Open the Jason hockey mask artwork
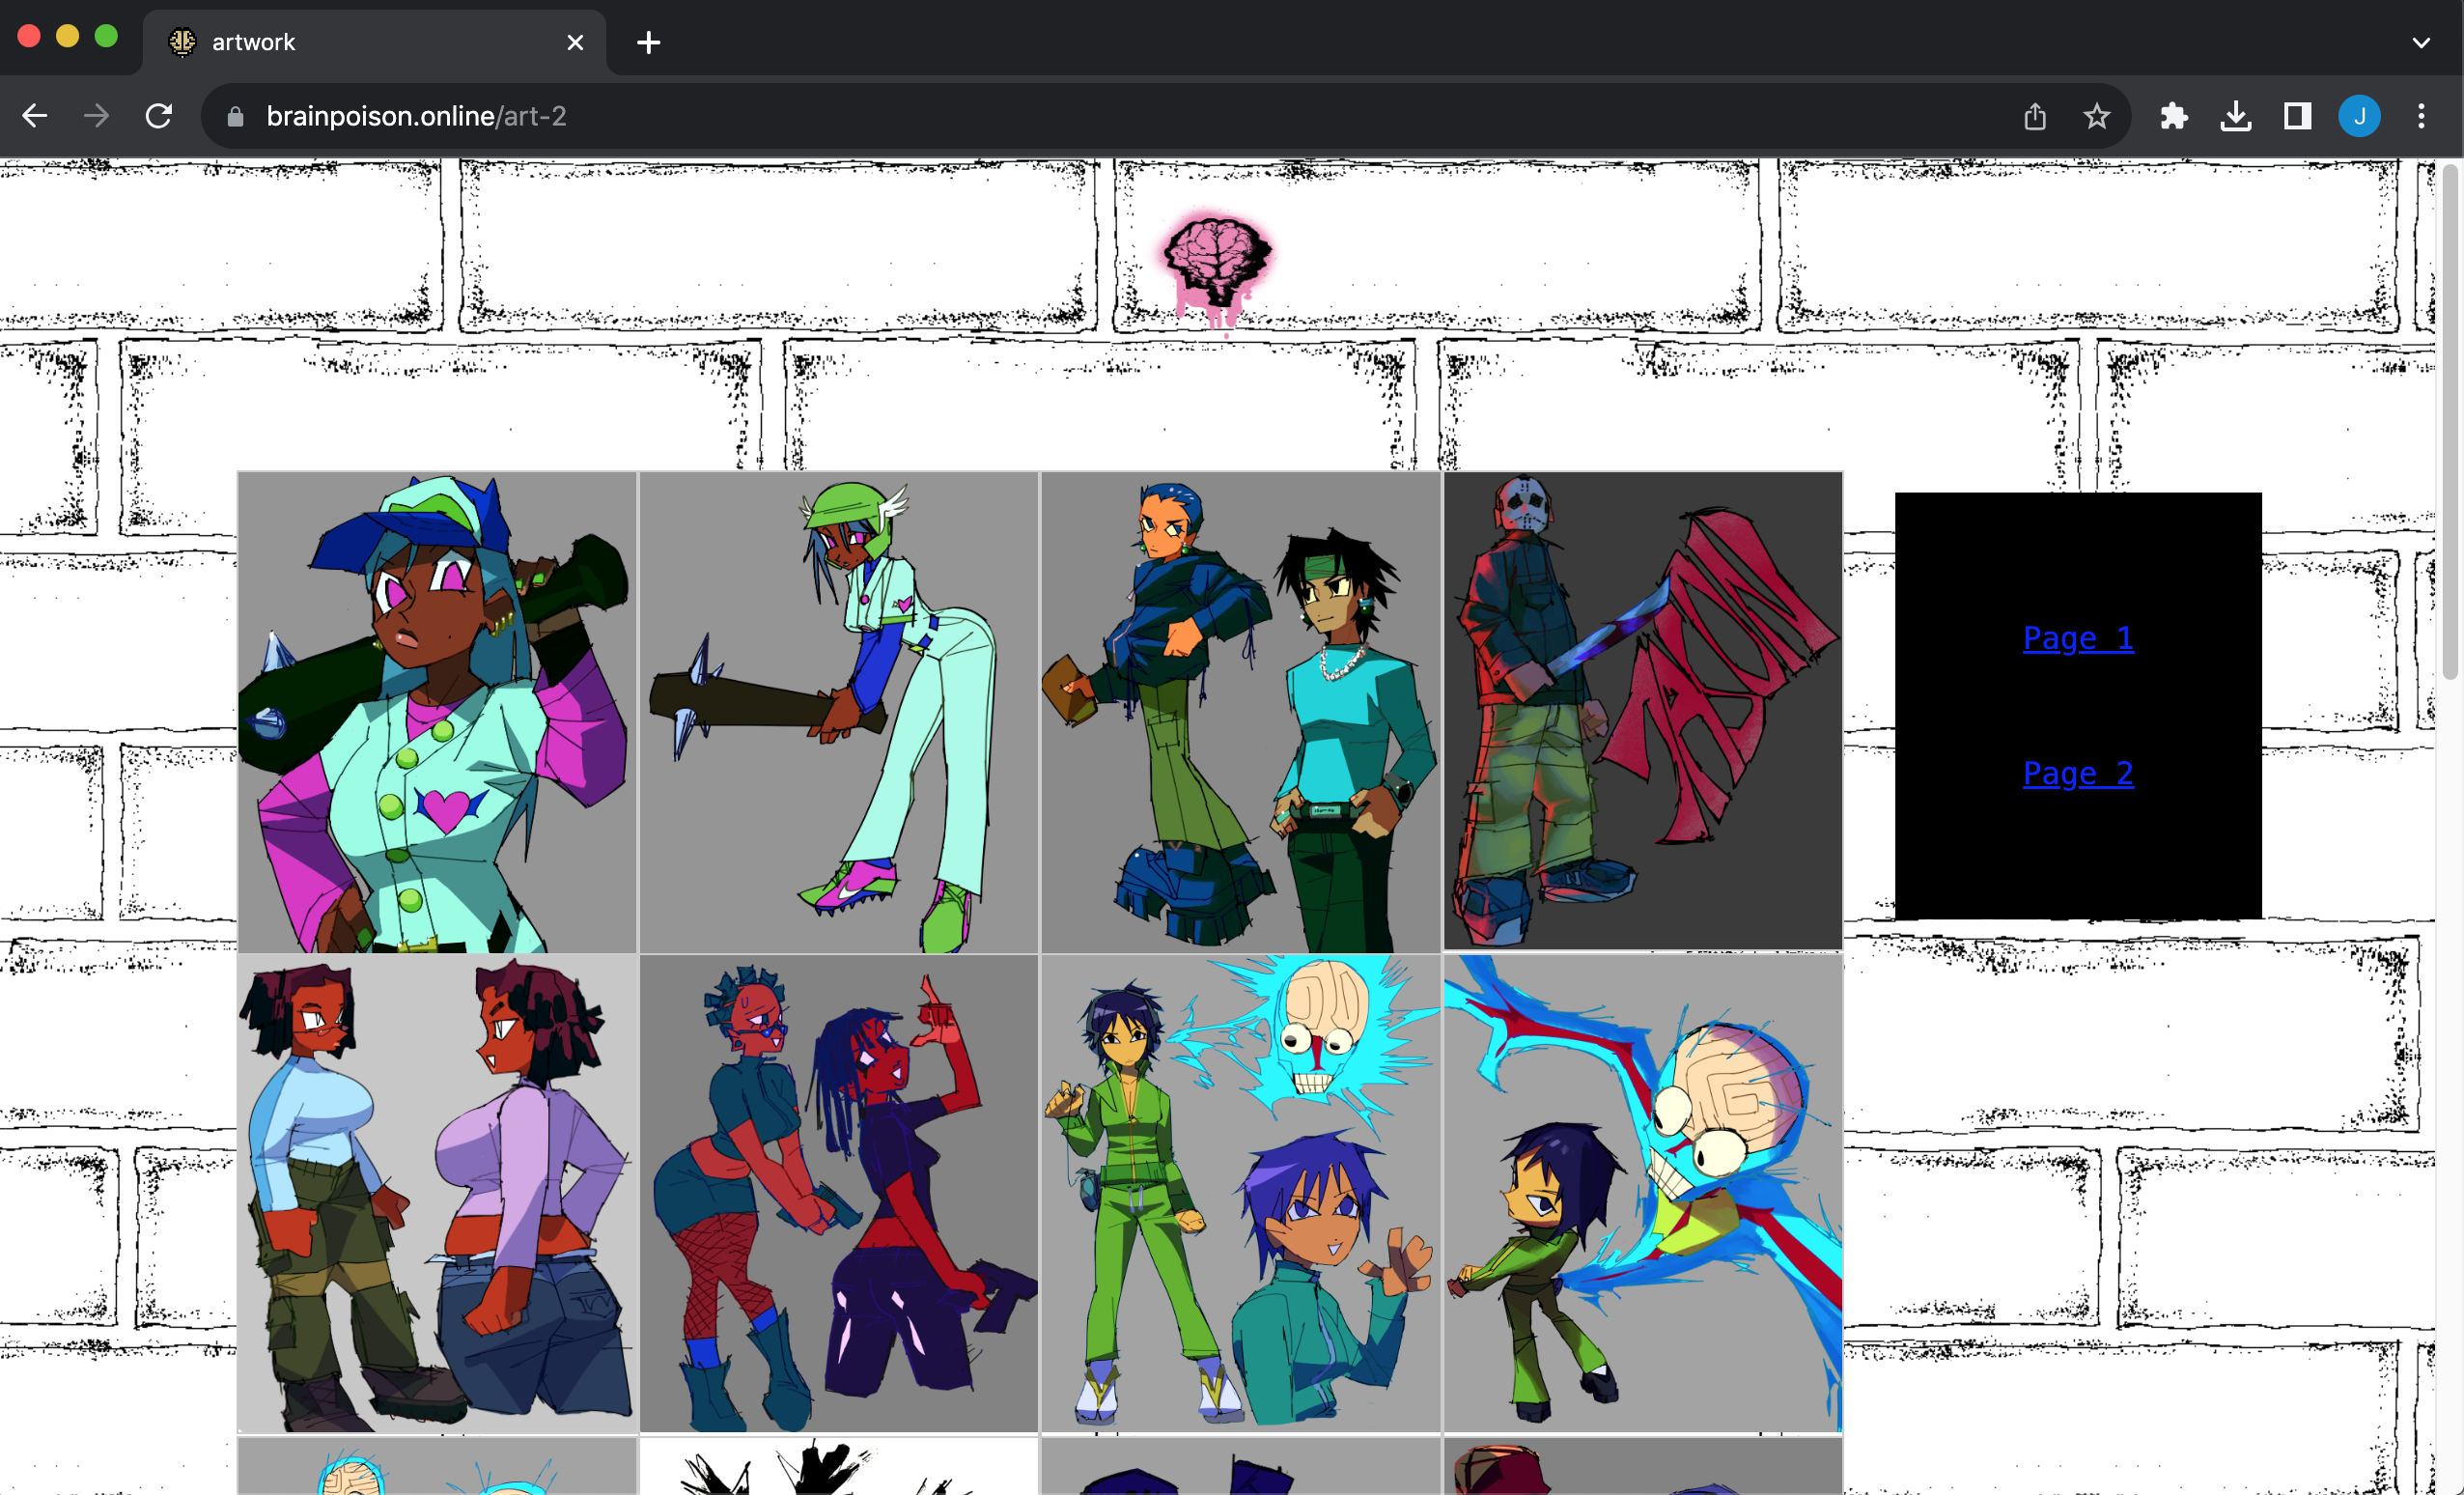Image resolution: width=2464 pixels, height=1495 pixels. [1641, 710]
